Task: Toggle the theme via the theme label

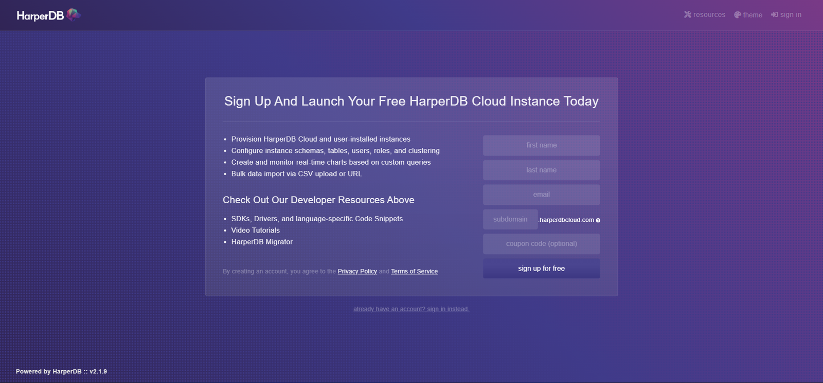Action: (x=753, y=15)
